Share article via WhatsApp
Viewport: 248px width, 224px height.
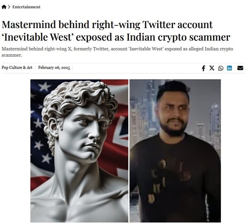click(x=221, y=68)
